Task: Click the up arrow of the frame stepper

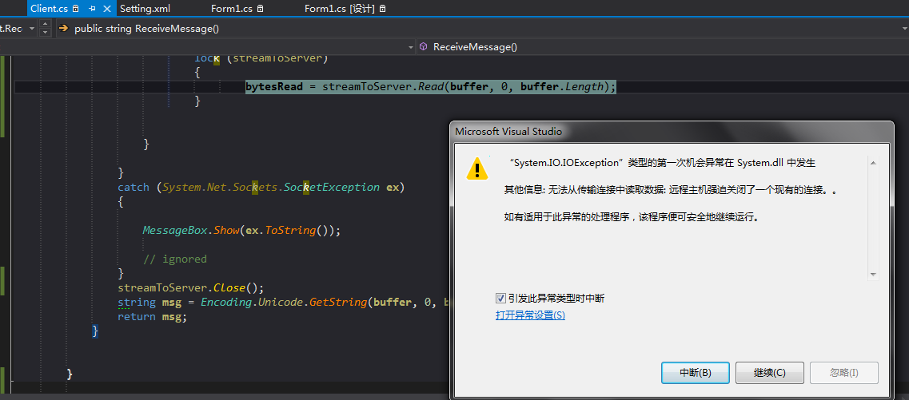Action: pos(46,25)
